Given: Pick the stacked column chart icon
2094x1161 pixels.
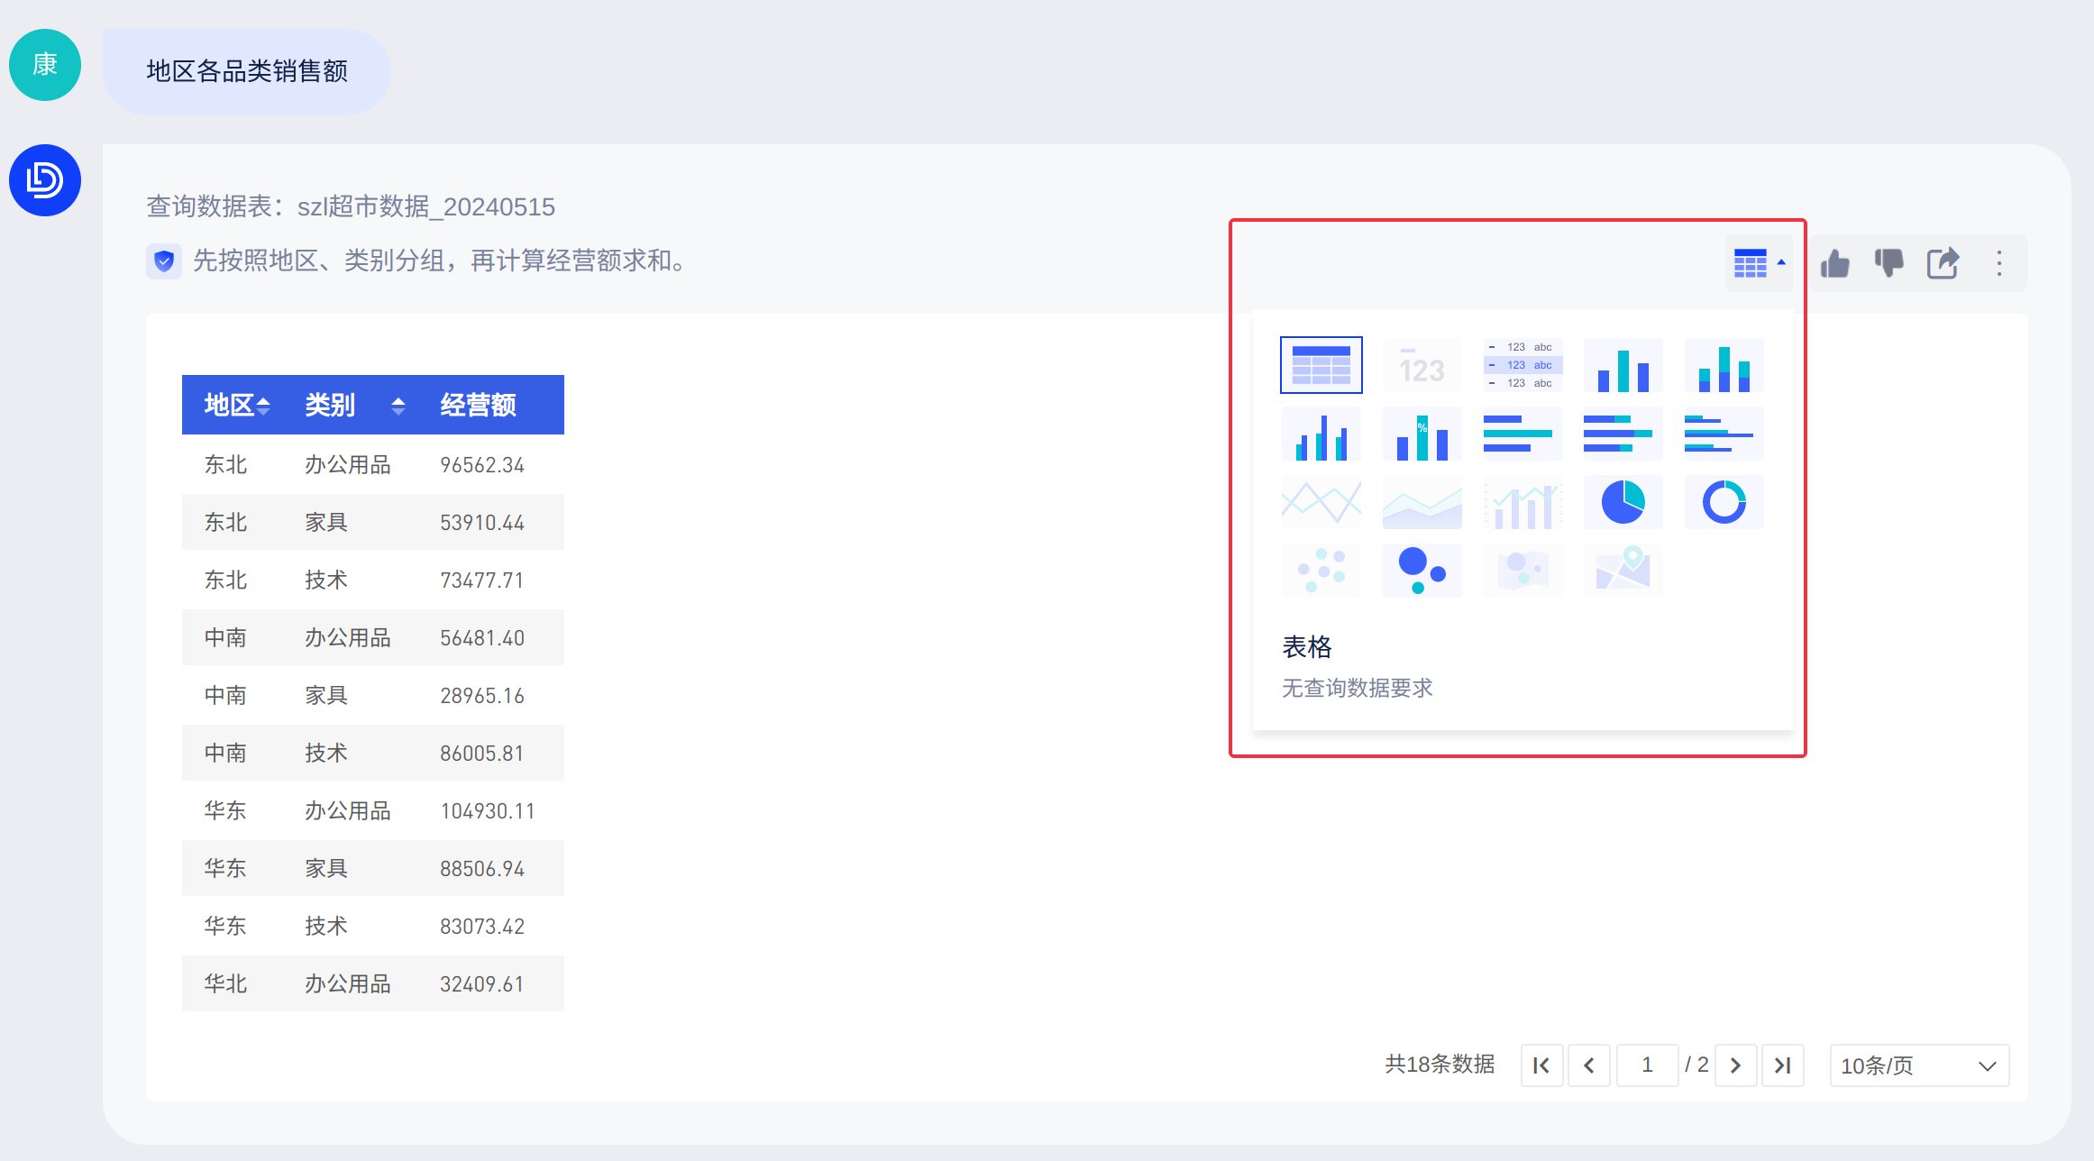Looking at the screenshot, I should (1724, 366).
